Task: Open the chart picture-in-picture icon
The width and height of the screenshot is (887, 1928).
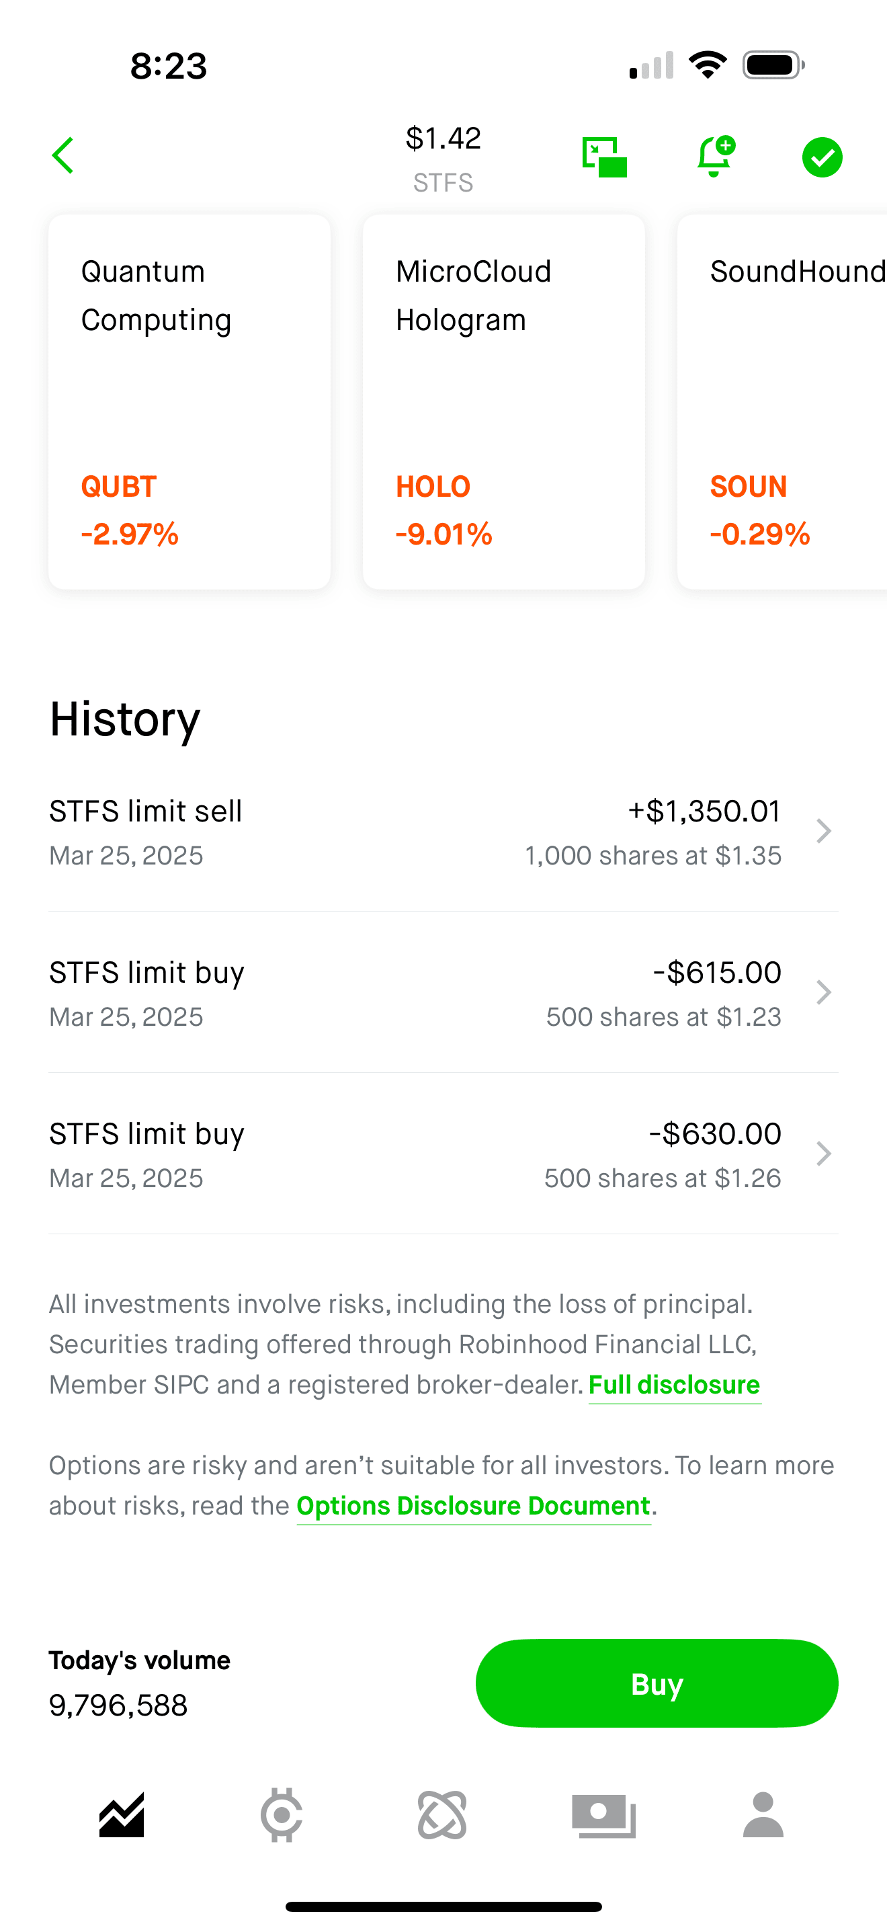Action: click(x=604, y=157)
